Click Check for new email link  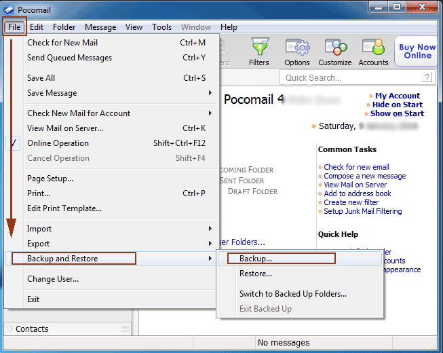tap(356, 167)
